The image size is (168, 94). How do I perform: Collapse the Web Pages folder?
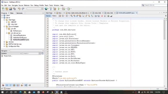pos(4,20)
